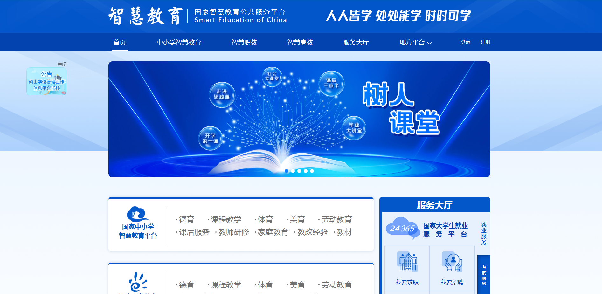Open 课程教学 in second platform card
Image resolution: width=602 pixels, height=294 pixels.
tap(226, 285)
